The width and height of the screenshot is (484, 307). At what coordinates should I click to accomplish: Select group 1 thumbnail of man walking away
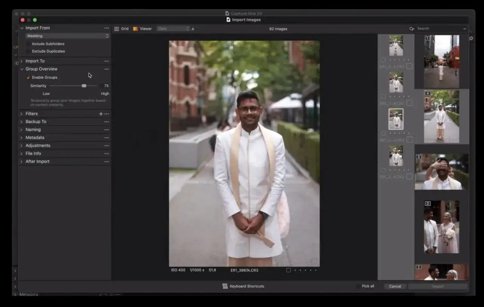tap(442, 62)
